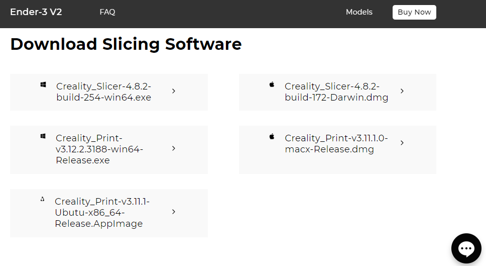Download Creality_Slicer-4.8.2-build-254-win64.exe
The width and height of the screenshot is (486, 266).
109,92
